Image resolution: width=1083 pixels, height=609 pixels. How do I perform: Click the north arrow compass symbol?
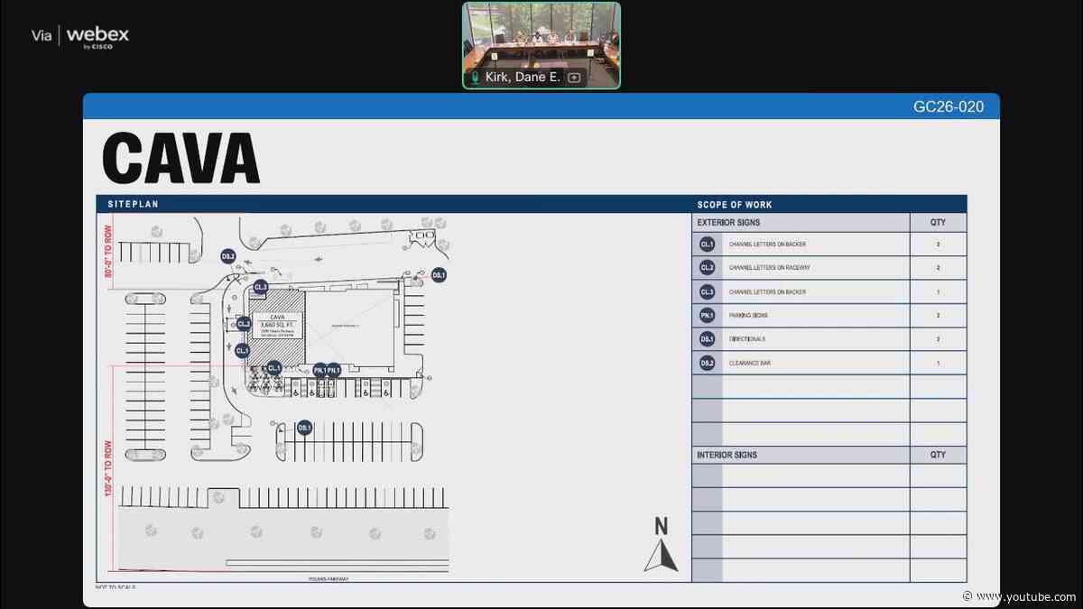(x=661, y=545)
